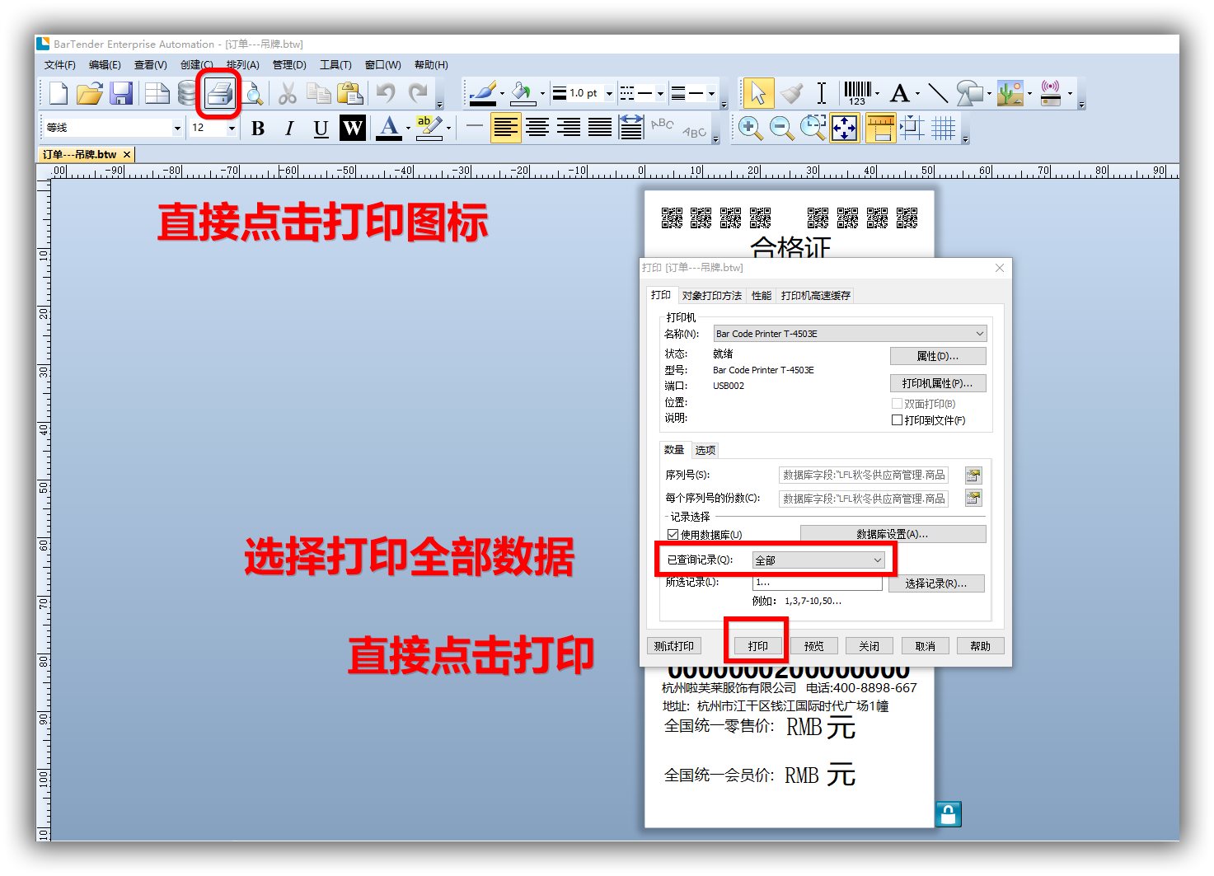Click the Zoom In magnifier
Image resolution: width=1214 pixels, height=876 pixels.
coord(749,128)
